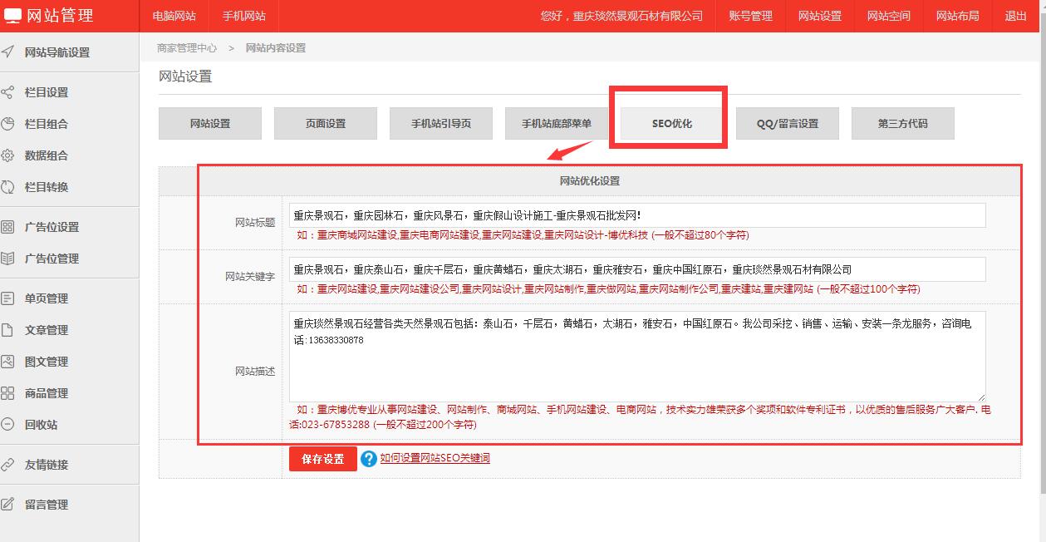Image resolution: width=1046 pixels, height=542 pixels.
Task: Click the 网站关键字 input field
Action: pyautogui.click(x=637, y=269)
